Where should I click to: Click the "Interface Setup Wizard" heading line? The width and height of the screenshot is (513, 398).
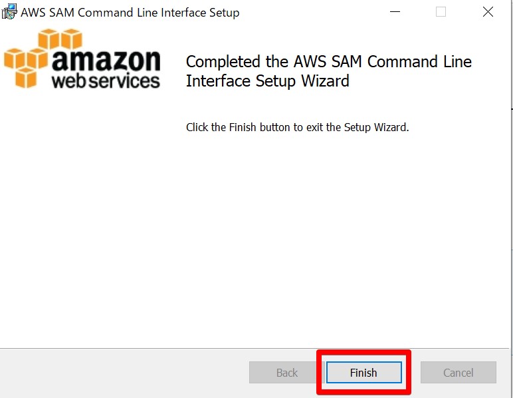click(268, 81)
